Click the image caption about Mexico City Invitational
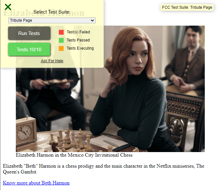Screen dimensions: 219x190 pyautogui.click(x=74, y=155)
